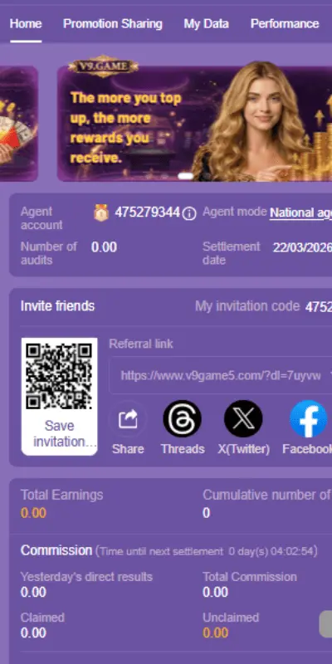The height and width of the screenshot is (664, 332).
Task: Open the Promotion Sharing tab
Action: (x=113, y=24)
